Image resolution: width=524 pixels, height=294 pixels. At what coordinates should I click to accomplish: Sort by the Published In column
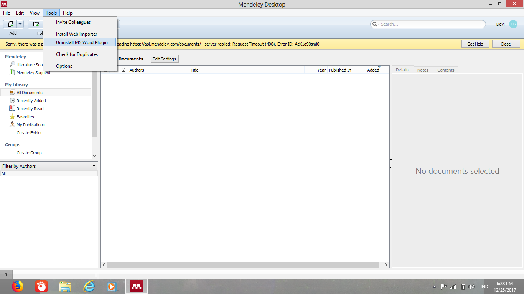[346, 70]
